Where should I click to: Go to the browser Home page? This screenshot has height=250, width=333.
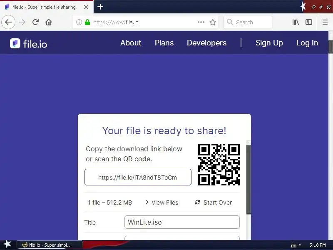49,22
